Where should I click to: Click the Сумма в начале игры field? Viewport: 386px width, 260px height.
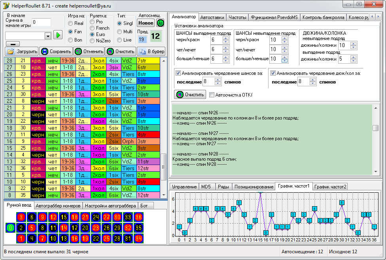pyautogui.click(x=41, y=22)
